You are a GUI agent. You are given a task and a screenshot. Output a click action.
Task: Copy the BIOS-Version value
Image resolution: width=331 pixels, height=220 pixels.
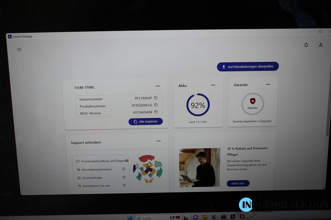pos(156,112)
